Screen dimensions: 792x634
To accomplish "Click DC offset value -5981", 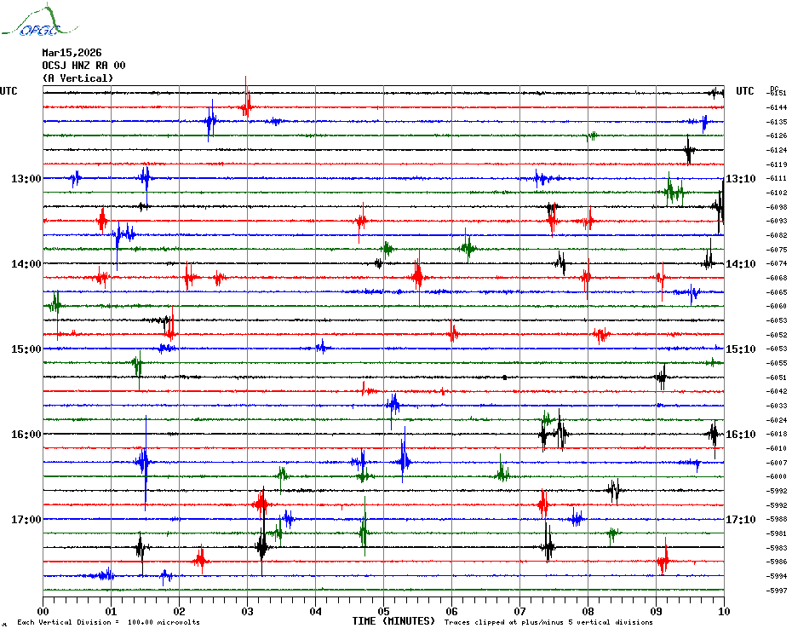I will (777, 533).
